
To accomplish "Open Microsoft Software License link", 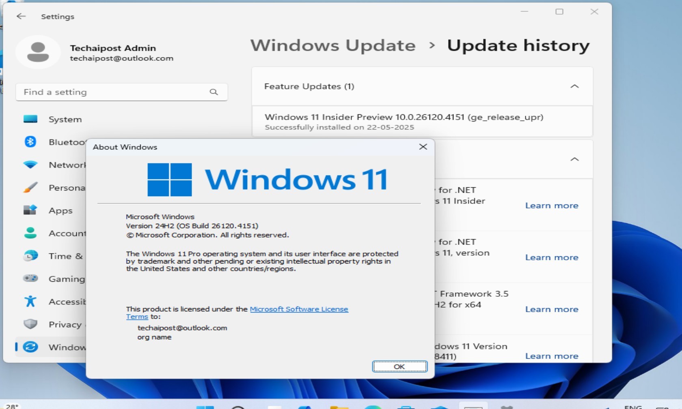I will [x=299, y=309].
